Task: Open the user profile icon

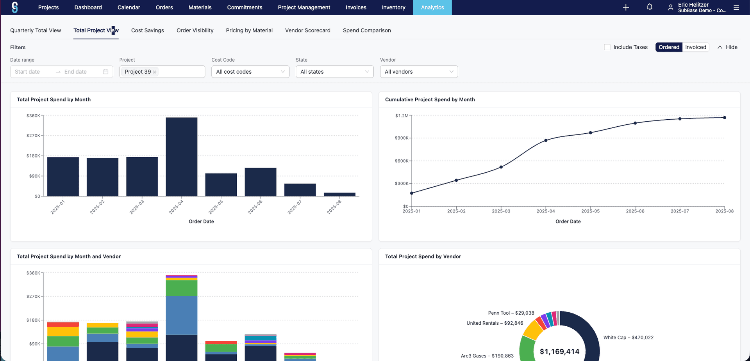Action: coord(671,7)
